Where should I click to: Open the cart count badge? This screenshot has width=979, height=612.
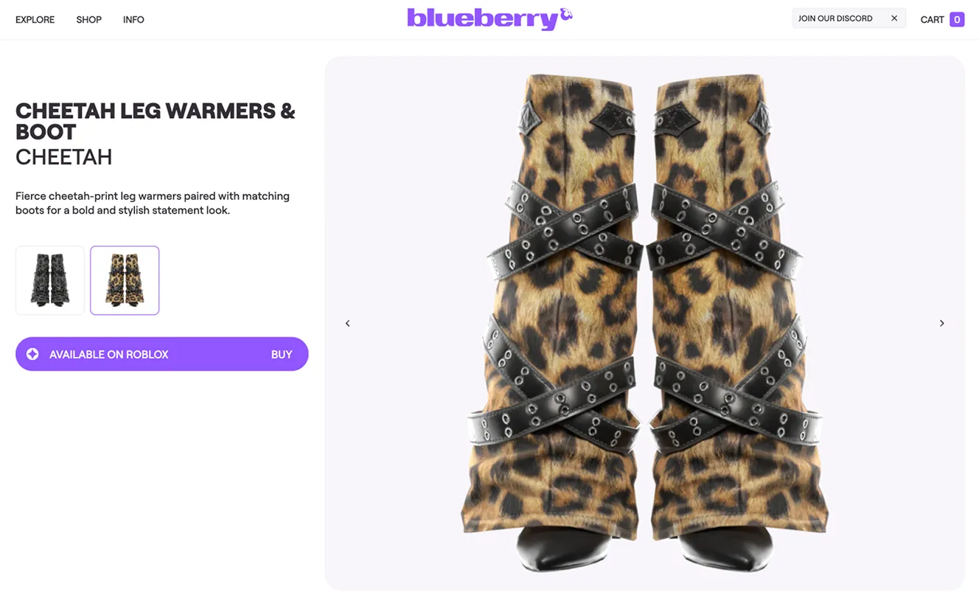pyautogui.click(x=957, y=20)
